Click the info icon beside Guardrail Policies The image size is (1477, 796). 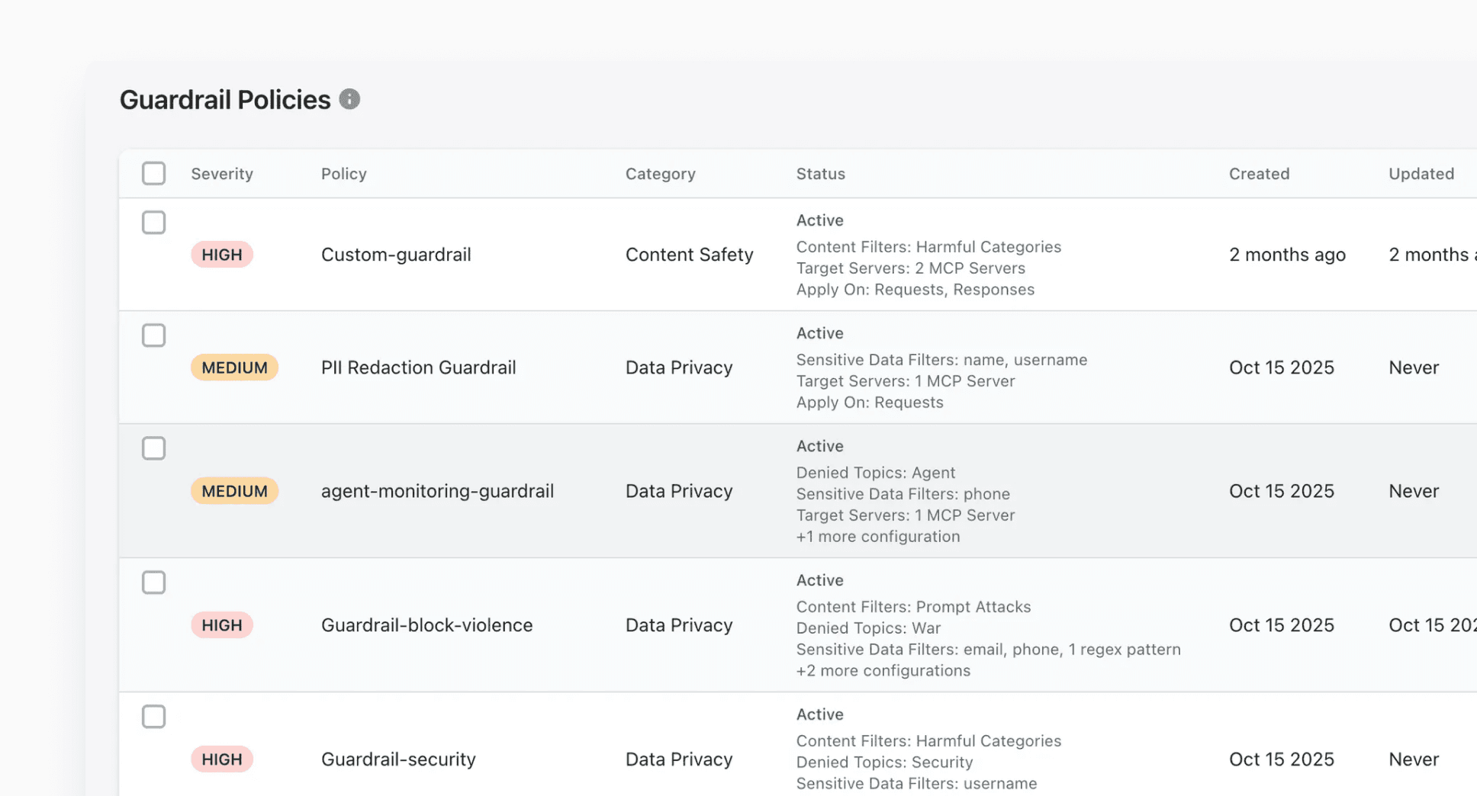pos(349,99)
